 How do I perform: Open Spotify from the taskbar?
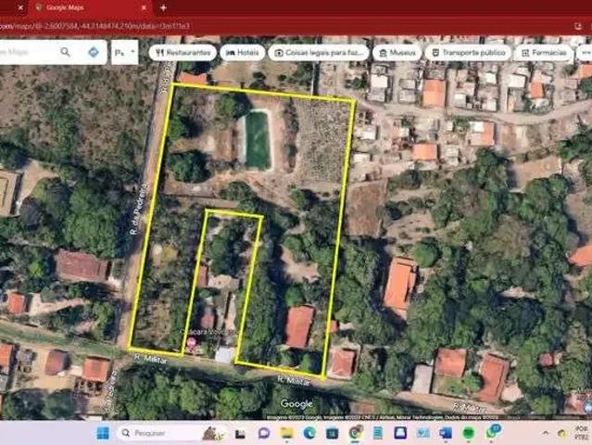click(469, 433)
